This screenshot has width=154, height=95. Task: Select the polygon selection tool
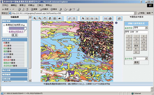pyautogui.click(x=97, y=18)
